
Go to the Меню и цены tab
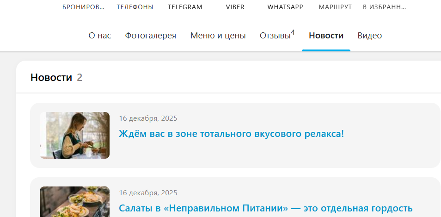[x=218, y=36]
